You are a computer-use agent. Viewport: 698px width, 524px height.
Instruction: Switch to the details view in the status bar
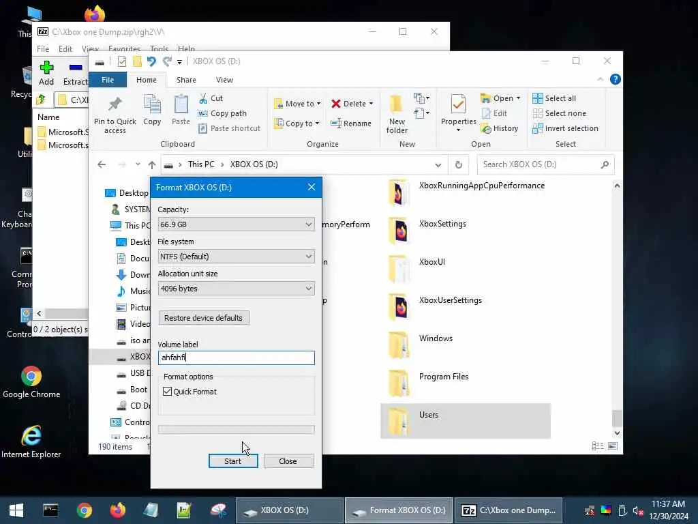(x=597, y=446)
